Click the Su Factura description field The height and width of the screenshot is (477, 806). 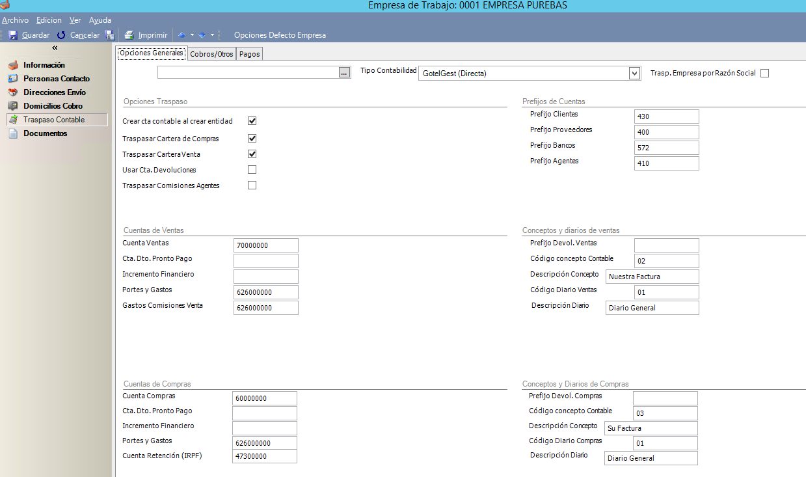coord(651,428)
